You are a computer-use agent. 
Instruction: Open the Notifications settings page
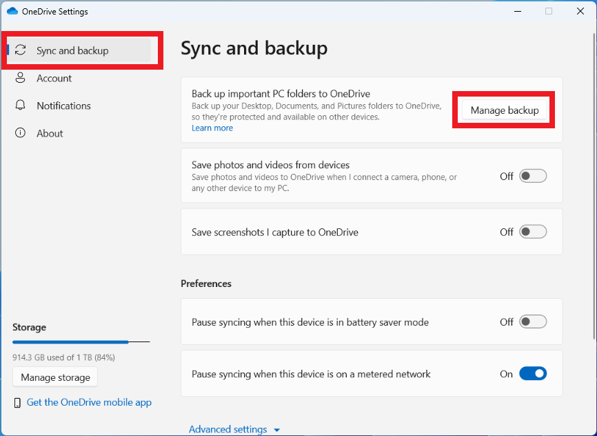coord(63,106)
